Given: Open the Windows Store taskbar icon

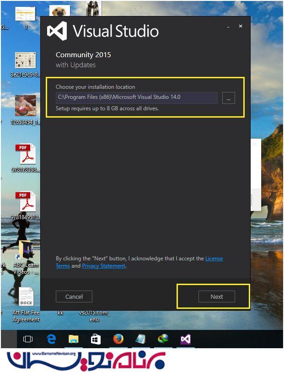Looking at the screenshot, I should click(96, 339).
